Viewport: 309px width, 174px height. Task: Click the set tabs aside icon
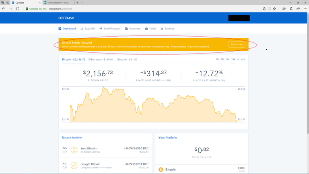click(x=8, y=2)
